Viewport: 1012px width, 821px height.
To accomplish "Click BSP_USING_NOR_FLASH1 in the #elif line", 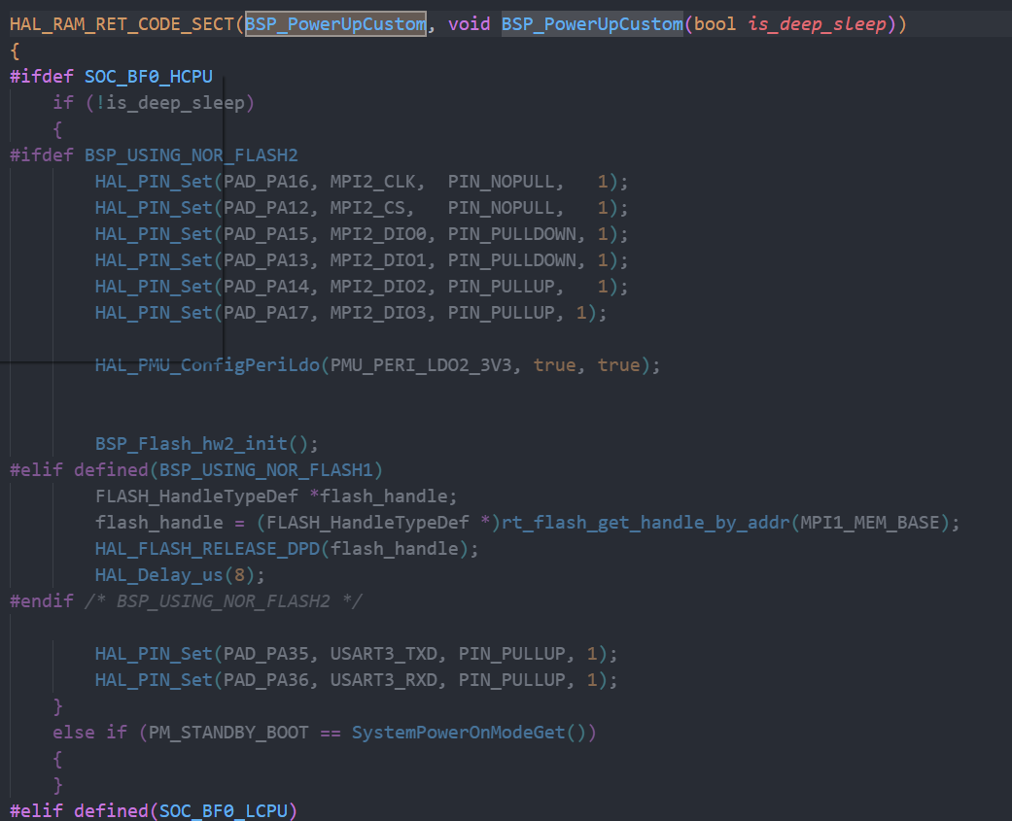I will coord(266,470).
